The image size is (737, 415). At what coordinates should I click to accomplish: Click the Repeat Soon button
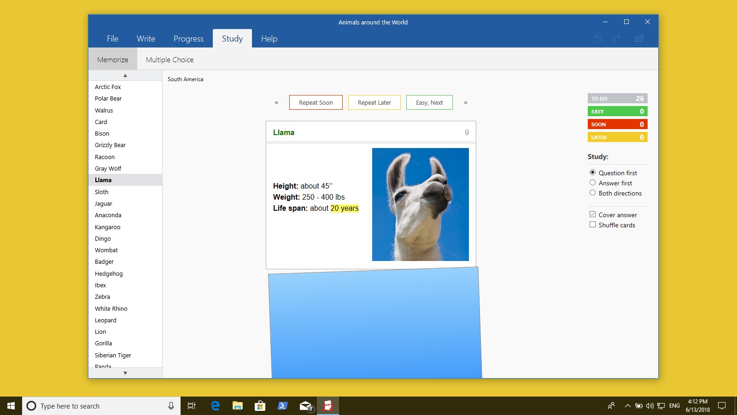[x=316, y=102]
